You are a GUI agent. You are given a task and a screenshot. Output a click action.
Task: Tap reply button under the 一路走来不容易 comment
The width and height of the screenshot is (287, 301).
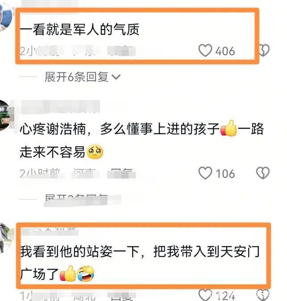(121, 173)
